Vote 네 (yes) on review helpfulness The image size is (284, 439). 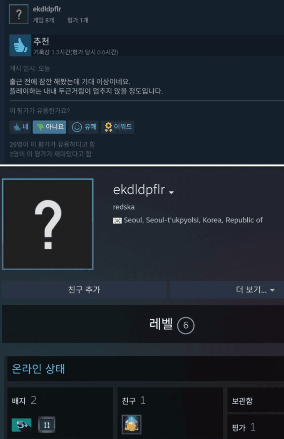pos(20,127)
